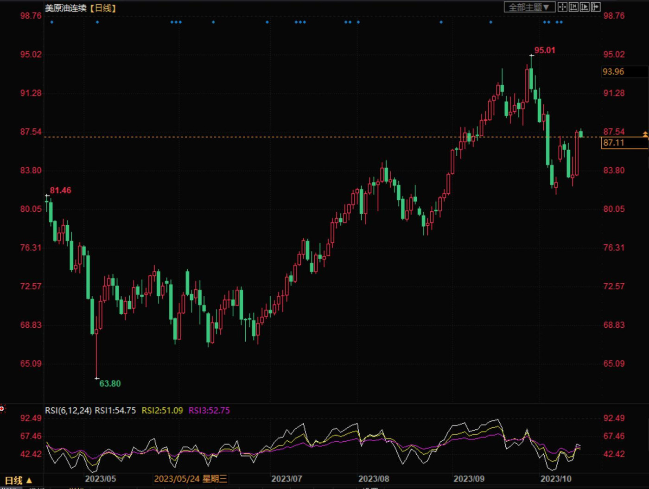Open the 全部主题 dropdown
649x489 pixels.
click(x=529, y=7)
